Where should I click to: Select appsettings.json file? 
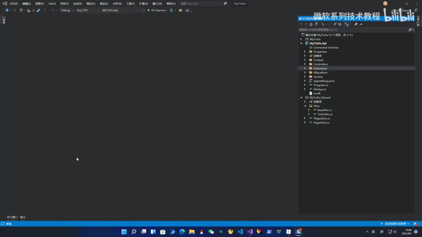[324, 81]
